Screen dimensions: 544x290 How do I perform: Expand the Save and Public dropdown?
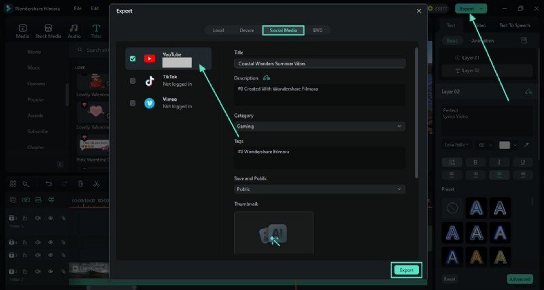[x=319, y=189]
